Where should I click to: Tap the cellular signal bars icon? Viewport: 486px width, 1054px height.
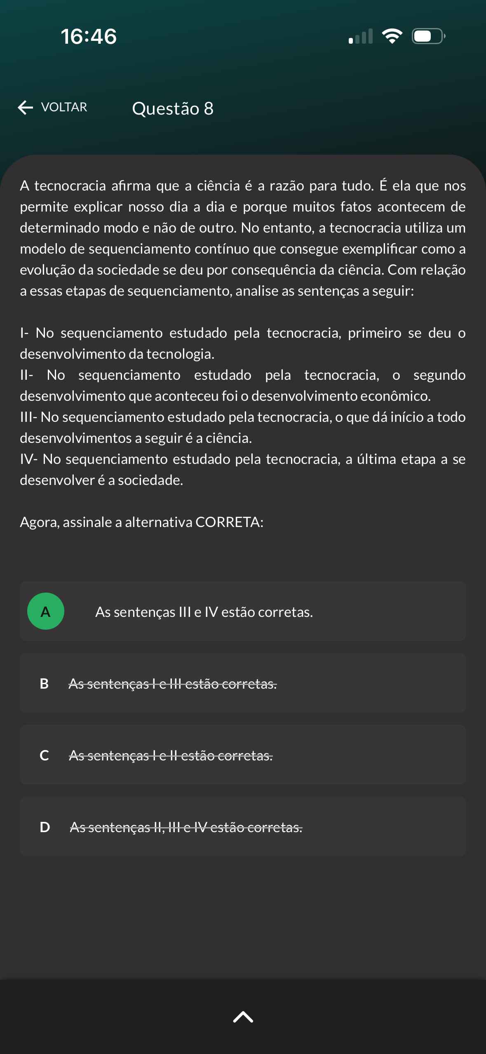tap(361, 36)
